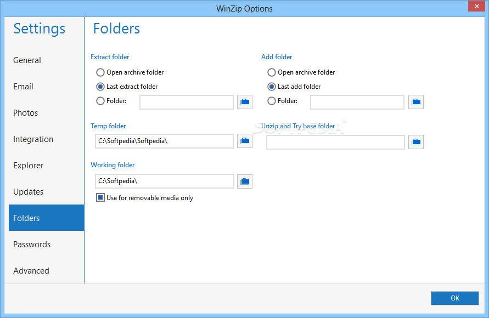Browse for the Working folder path
This screenshot has height=318, width=489.
[245, 181]
